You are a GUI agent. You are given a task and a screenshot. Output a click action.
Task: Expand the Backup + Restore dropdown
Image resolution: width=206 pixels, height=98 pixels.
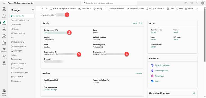click(155, 8)
